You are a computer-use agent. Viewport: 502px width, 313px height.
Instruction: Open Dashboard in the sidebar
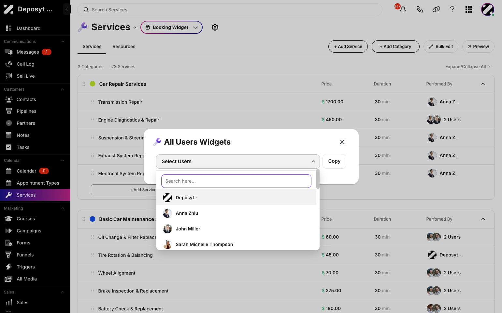coord(35,28)
